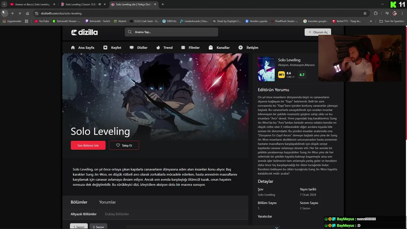Click the Kanallar ghost icon

(210, 47)
